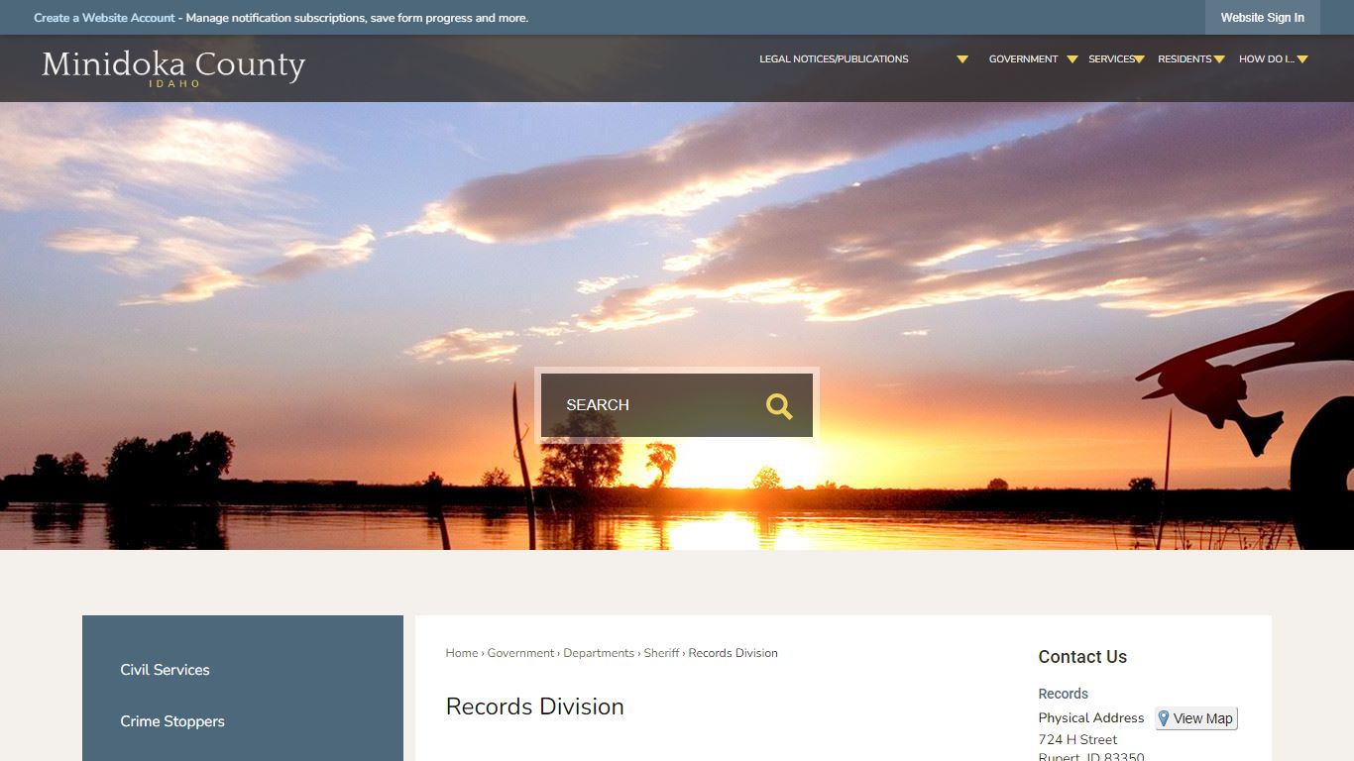Open Civil Services sidebar link
The height and width of the screenshot is (761, 1354).
pos(165,670)
